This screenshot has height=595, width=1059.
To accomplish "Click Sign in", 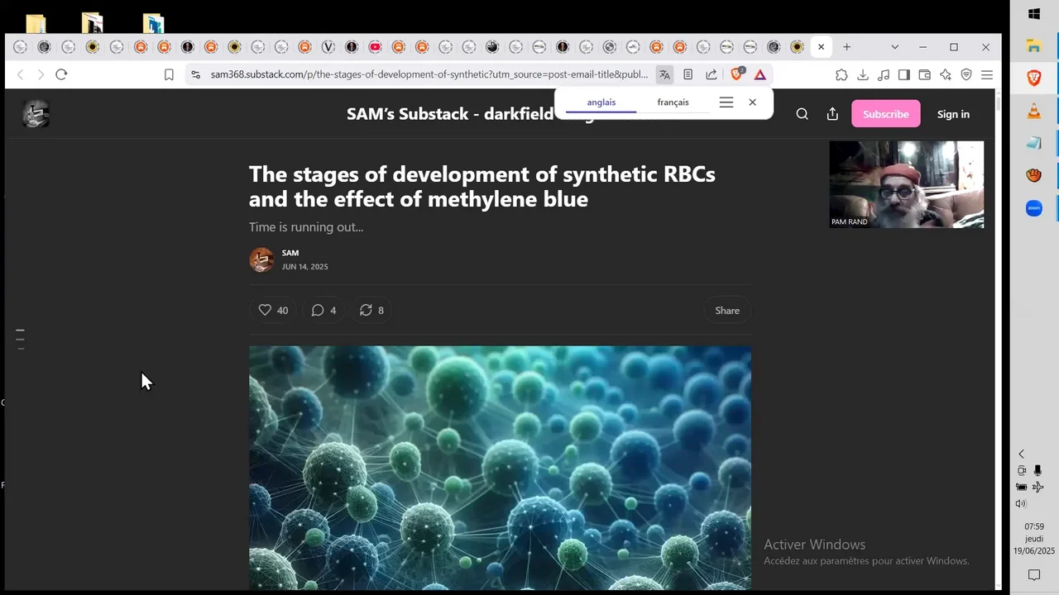I will click(x=953, y=114).
